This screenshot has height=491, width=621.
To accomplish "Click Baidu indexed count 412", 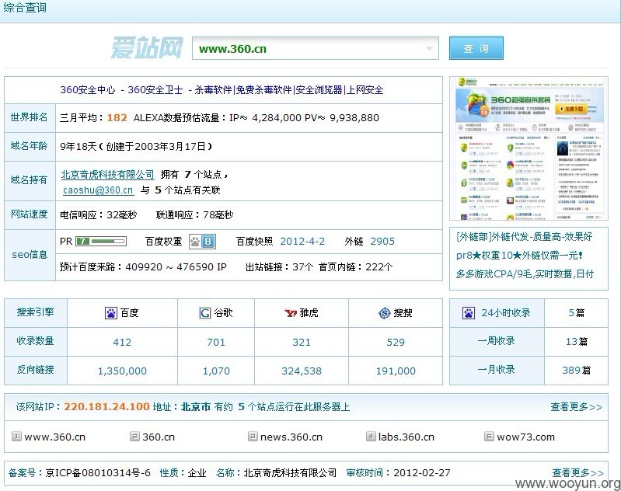I will point(122,342).
